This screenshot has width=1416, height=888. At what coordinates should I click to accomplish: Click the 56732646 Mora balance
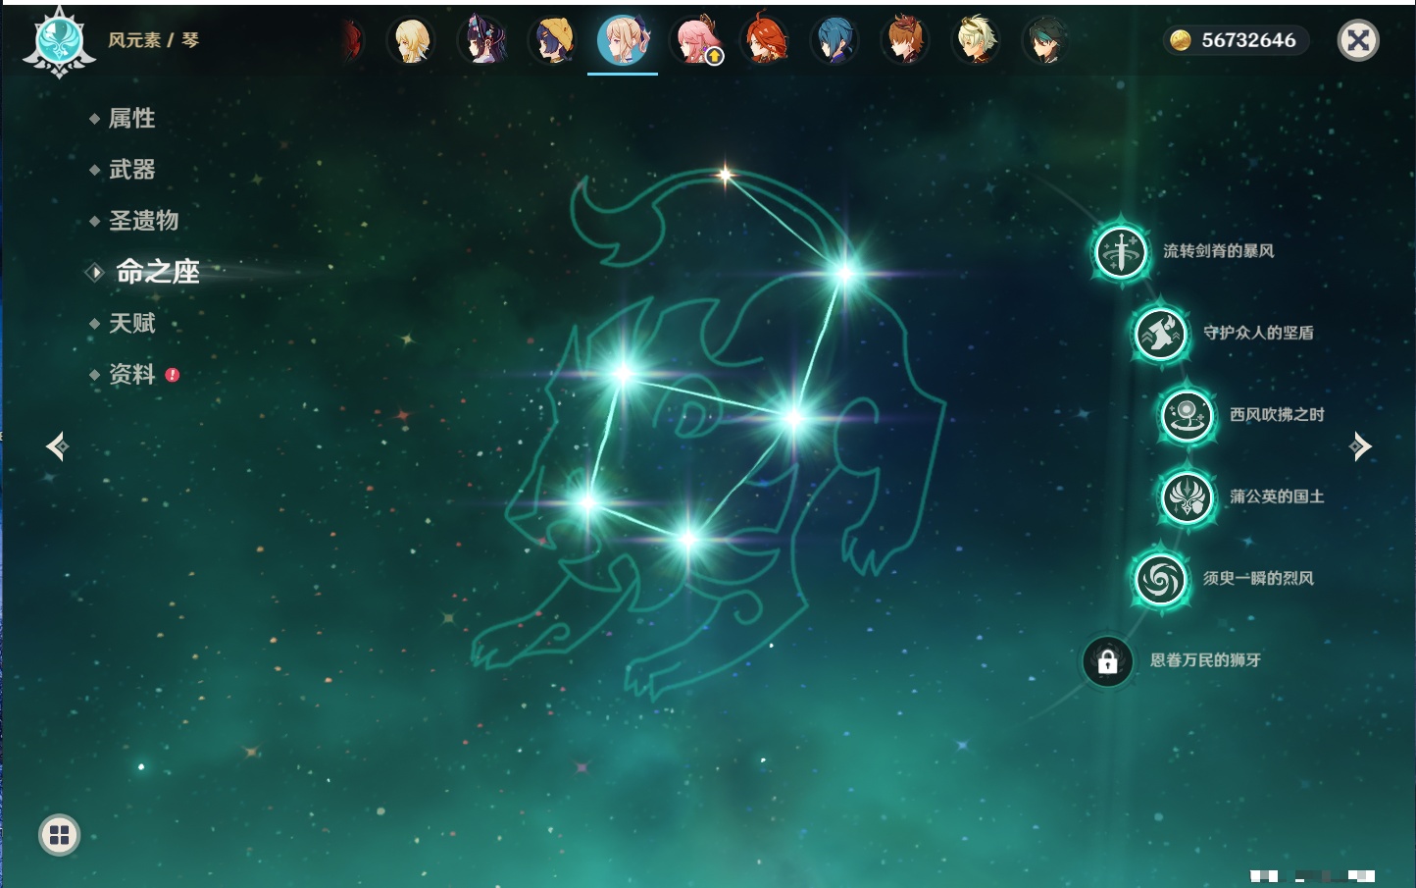(x=1248, y=40)
